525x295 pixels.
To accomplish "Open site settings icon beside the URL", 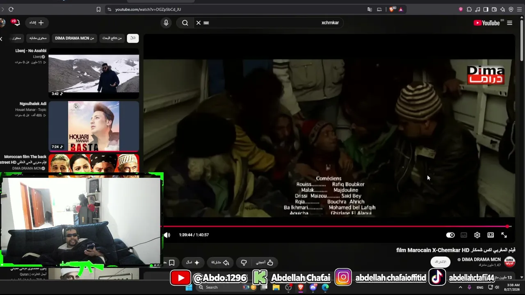I will pos(109,9).
